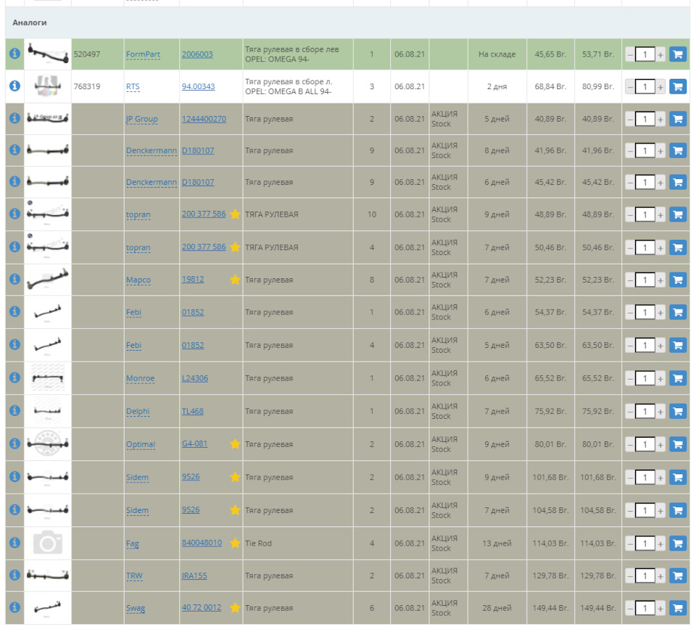696x629 pixels.
Task: Open the Delphi brand link
Action: (138, 411)
